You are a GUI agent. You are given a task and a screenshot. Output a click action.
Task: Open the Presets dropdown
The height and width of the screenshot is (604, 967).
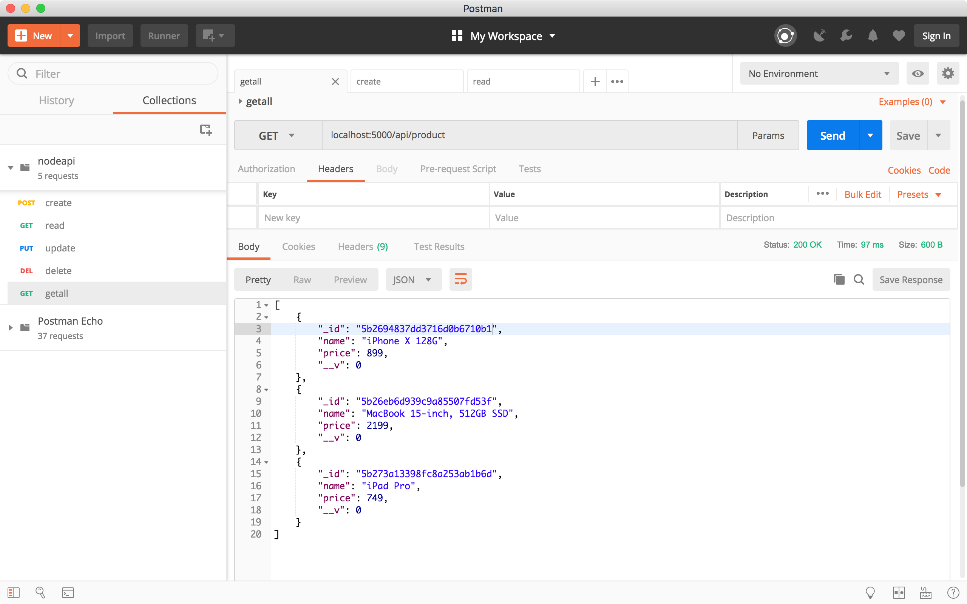919,194
